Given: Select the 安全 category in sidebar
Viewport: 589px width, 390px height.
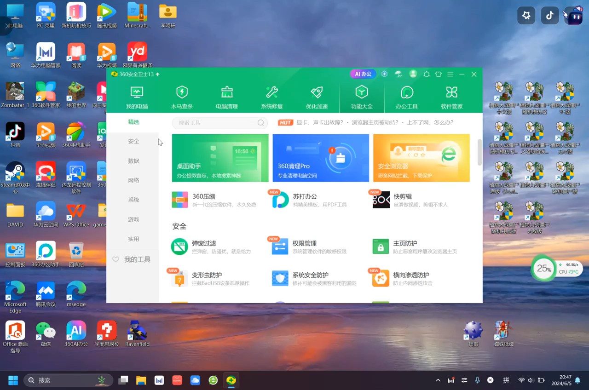Looking at the screenshot, I should pyautogui.click(x=133, y=142).
